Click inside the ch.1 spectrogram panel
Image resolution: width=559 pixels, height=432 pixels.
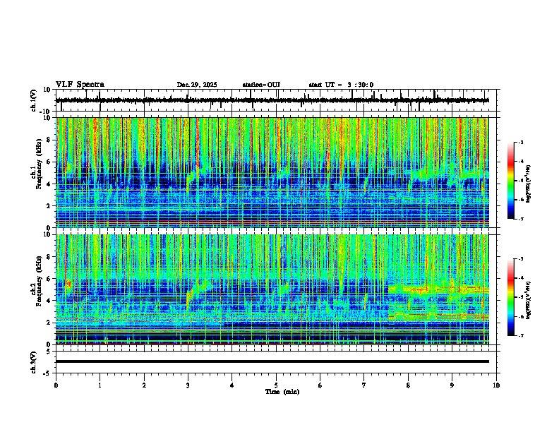tap(272, 172)
